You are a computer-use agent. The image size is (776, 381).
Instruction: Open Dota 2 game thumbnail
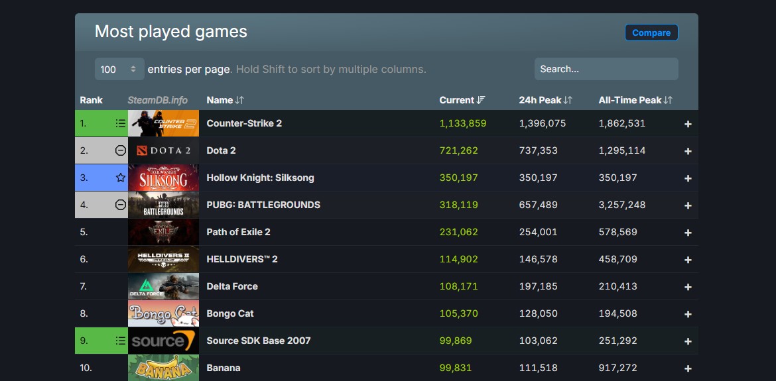pyautogui.click(x=163, y=150)
